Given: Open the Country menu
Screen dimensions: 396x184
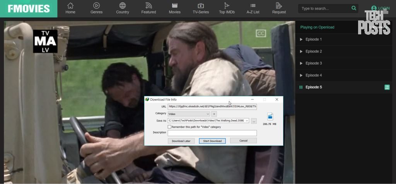Looking at the screenshot, I should click(123, 8).
